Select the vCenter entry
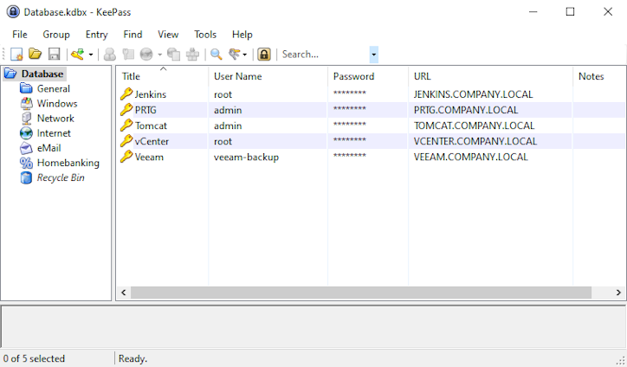The width and height of the screenshot is (627, 367). [x=371, y=141]
